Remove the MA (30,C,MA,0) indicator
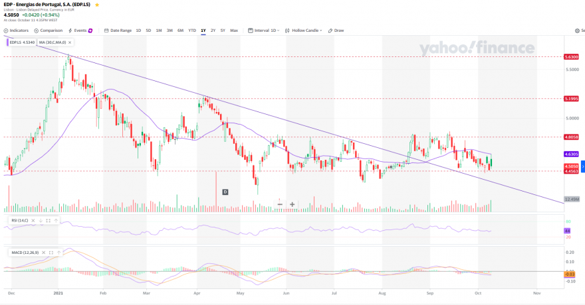 [70, 42]
